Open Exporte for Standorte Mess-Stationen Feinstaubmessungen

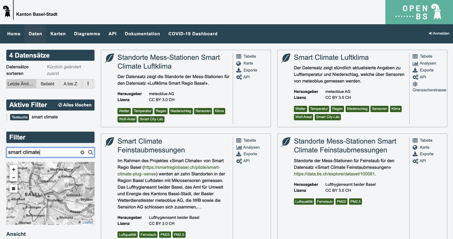tap(423, 154)
